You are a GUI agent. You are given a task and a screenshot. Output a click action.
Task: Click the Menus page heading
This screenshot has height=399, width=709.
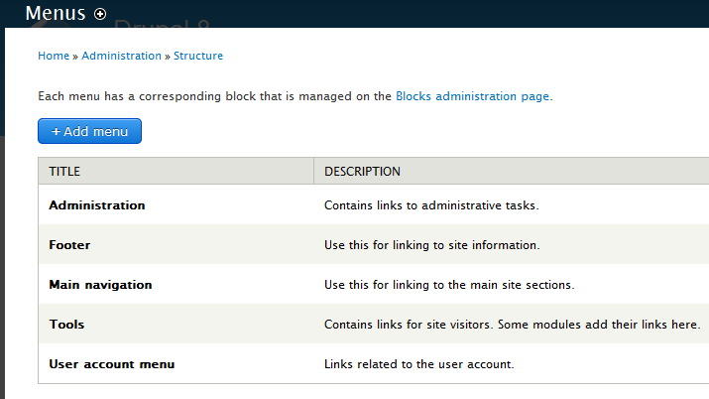point(56,14)
